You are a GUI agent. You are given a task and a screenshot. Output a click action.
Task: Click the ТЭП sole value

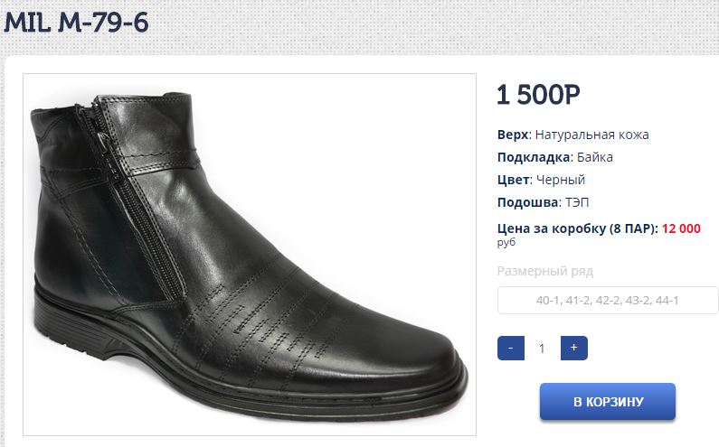pos(577,202)
